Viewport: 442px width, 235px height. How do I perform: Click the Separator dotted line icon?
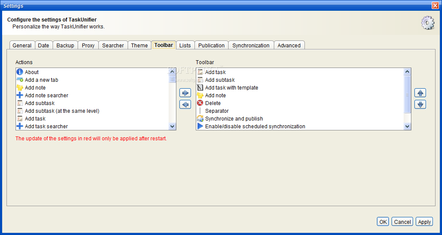(x=200, y=111)
